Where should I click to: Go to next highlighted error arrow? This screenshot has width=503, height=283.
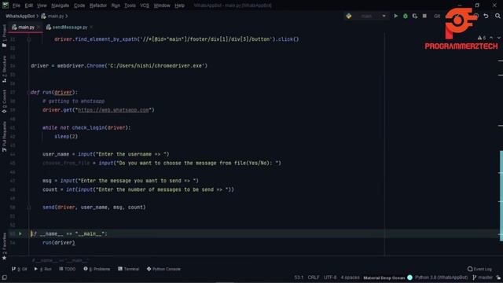[499, 38]
